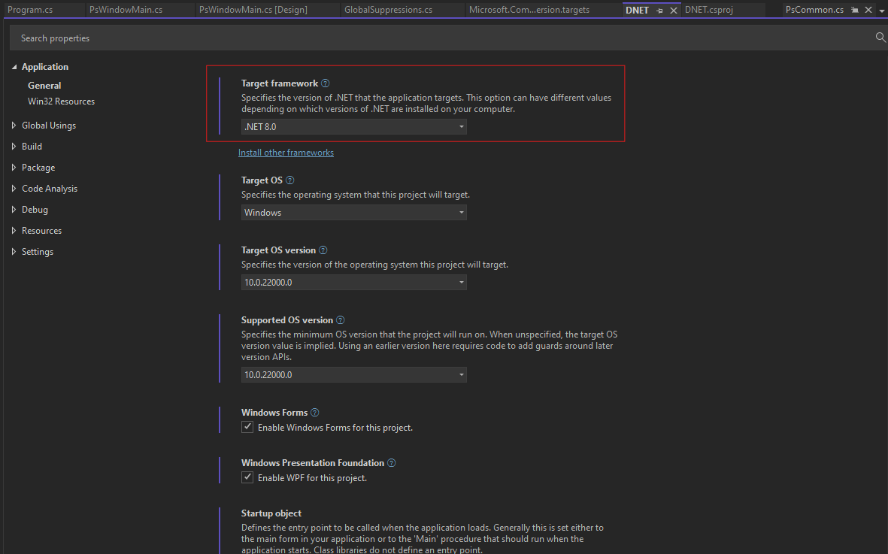Pin the PsCommon.cs document tab
Image resolution: width=888 pixels, height=554 pixels.
pyautogui.click(x=856, y=10)
